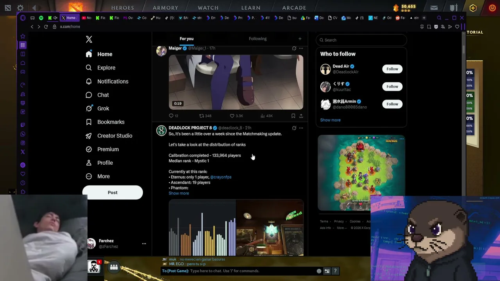Screen dimensions: 500x281
Task: Open the browser tab search magnifier
Action: tap(439, 18)
